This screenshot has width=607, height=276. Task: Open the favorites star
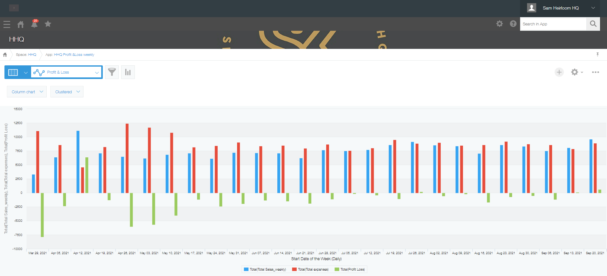(48, 24)
